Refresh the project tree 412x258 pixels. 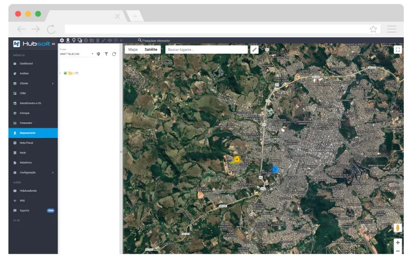coord(114,54)
